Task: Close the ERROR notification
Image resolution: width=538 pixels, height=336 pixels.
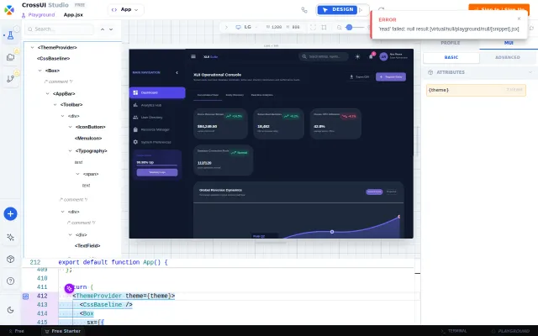Action: [519, 18]
